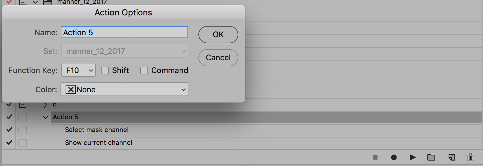
Task: Select the Select mask channel step
Action: click(x=97, y=130)
